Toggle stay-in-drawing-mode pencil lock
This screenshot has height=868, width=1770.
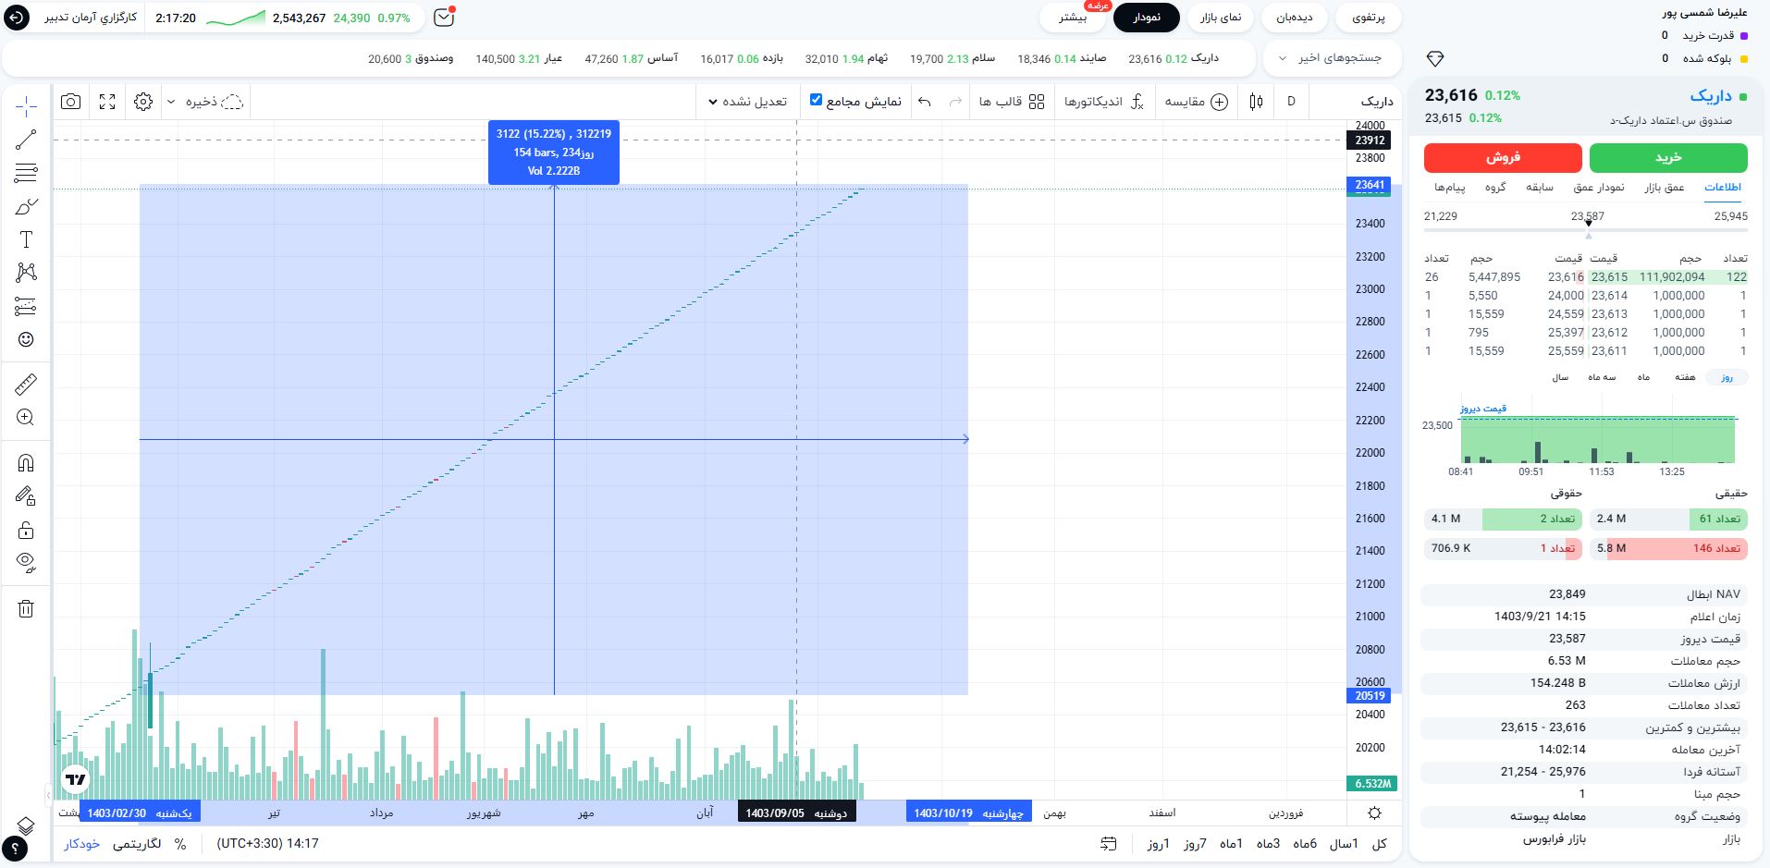pos(26,495)
